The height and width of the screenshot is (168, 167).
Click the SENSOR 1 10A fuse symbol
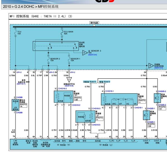[69, 60]
